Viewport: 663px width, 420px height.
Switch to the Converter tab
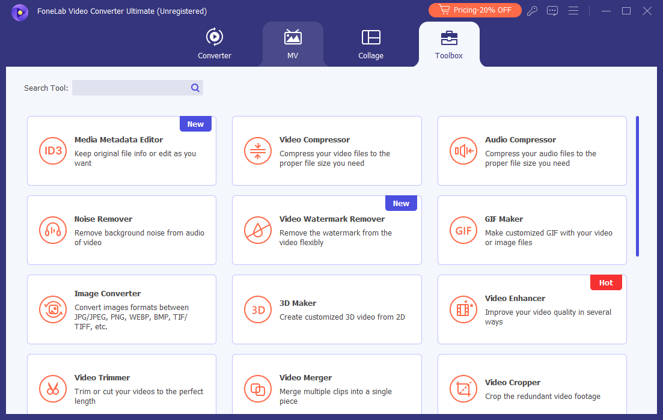(215, 44)
